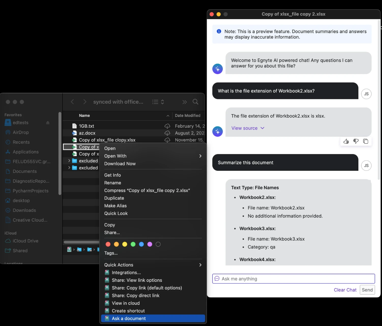Screen dimensions: 382x326
Task: Click thumbs up on the file extension answer
Action: [346, 141]
